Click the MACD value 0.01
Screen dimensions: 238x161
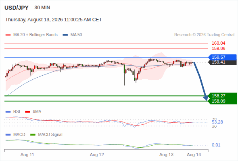[216, 145]
